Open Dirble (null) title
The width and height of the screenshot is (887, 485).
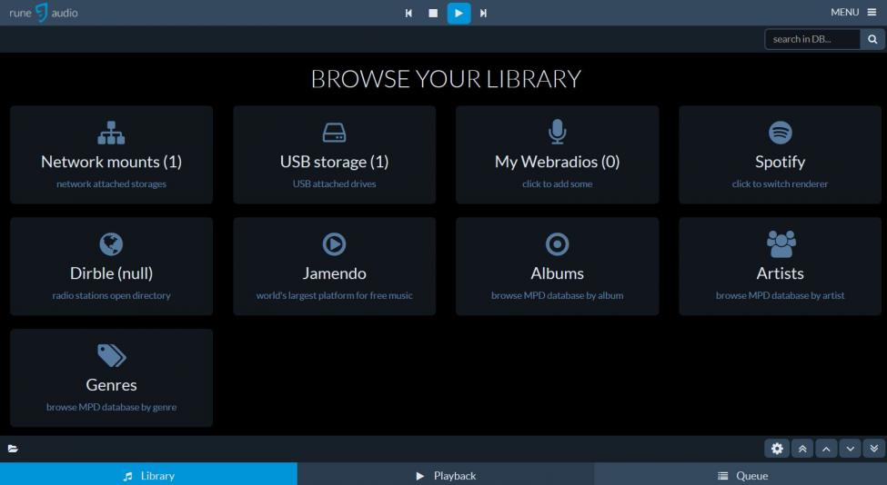111,273
